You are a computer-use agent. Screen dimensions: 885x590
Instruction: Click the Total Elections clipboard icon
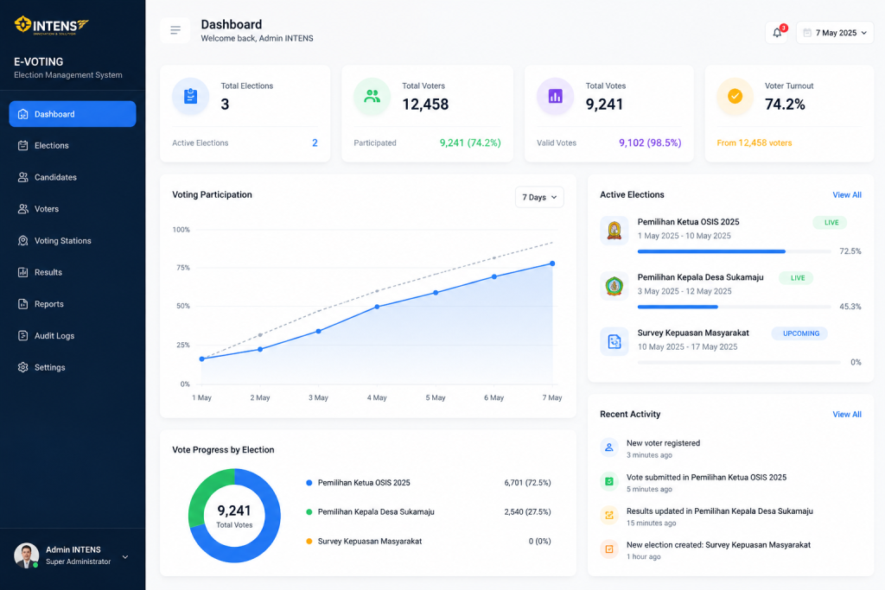(x=191, y=96)
